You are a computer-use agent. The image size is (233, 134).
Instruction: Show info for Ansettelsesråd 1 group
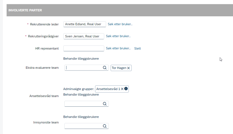[x=126, y=89]
